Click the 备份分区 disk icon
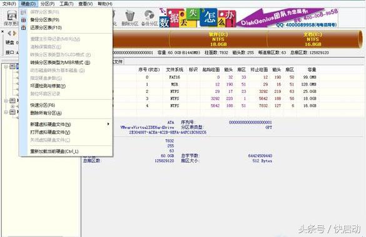This screenshot has width=366, height=237. [x=149, y=16]
